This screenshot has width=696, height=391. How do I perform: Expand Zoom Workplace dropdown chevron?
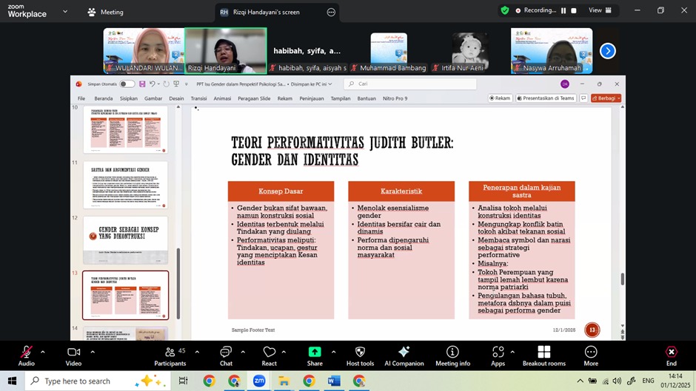(65, 12)
